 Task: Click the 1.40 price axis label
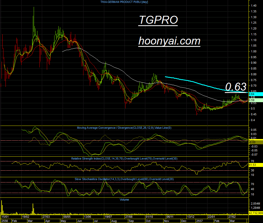click(x=254, y=6)
